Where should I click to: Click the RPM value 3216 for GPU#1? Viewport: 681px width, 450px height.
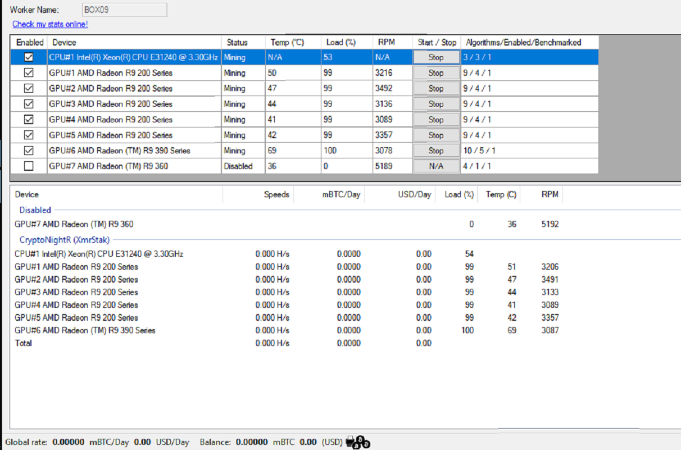tap(385, 73)
